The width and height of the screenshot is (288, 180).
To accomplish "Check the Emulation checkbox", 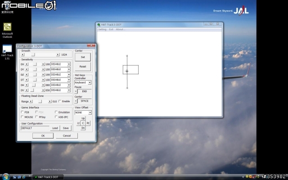I will pyautogui.click(x=56, y=112).
